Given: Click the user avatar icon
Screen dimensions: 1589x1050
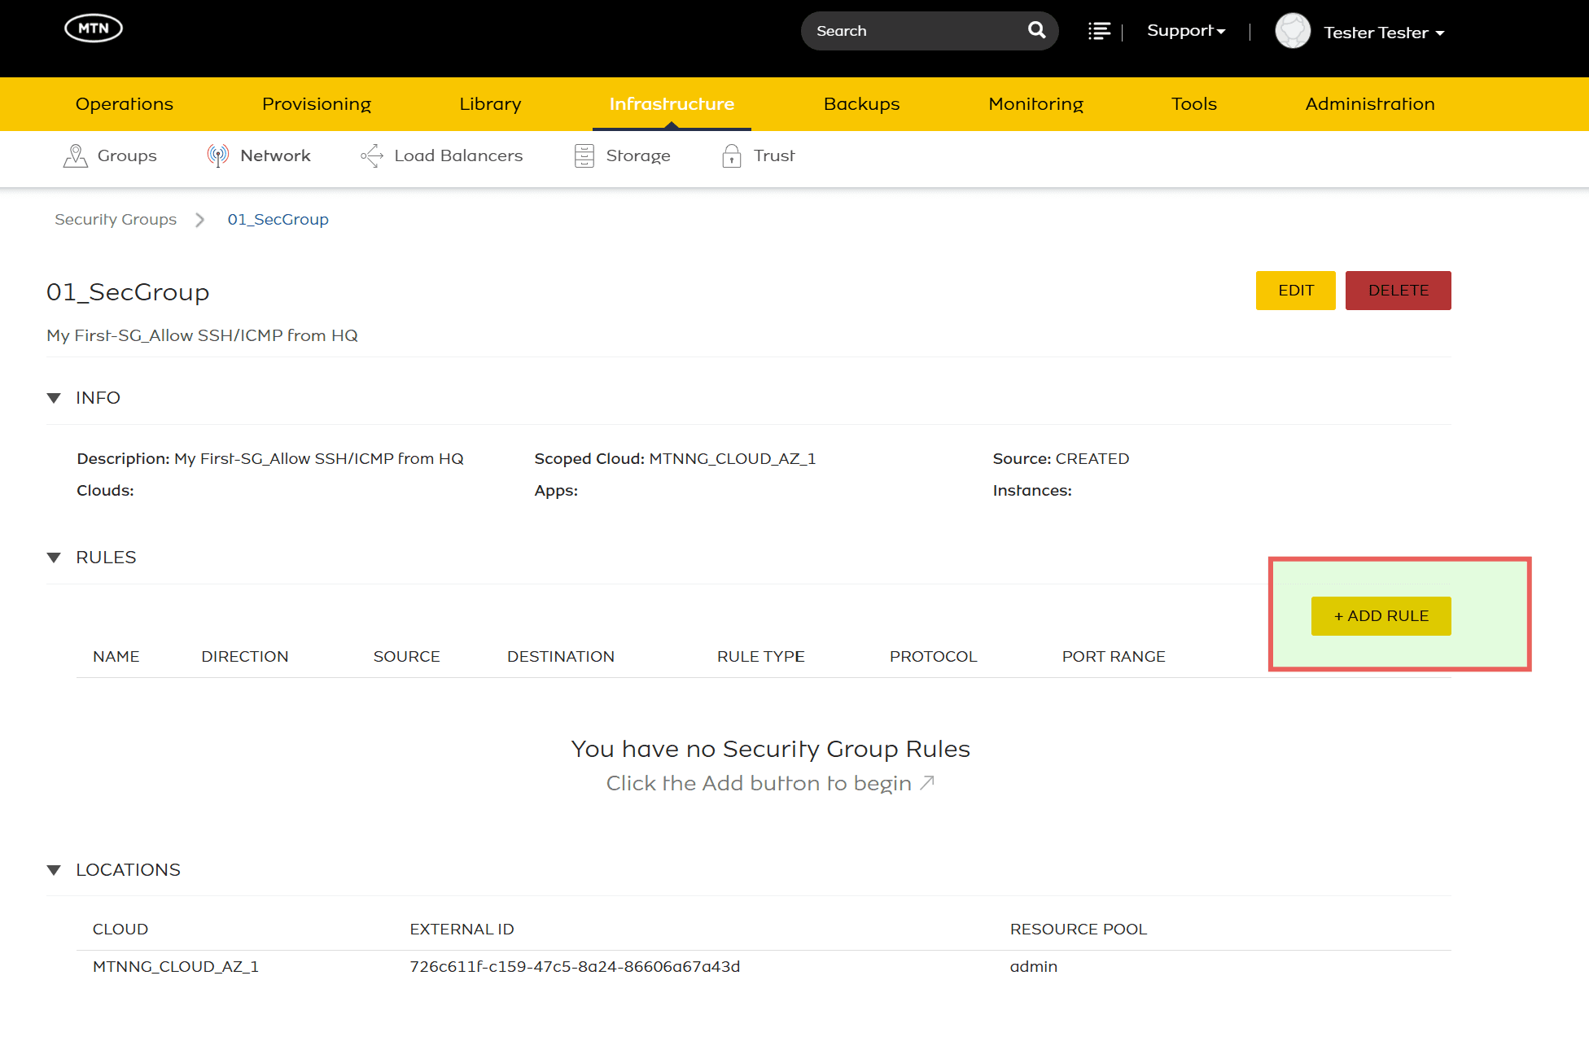Looking at the screenshot, I should pos(1293,31).
